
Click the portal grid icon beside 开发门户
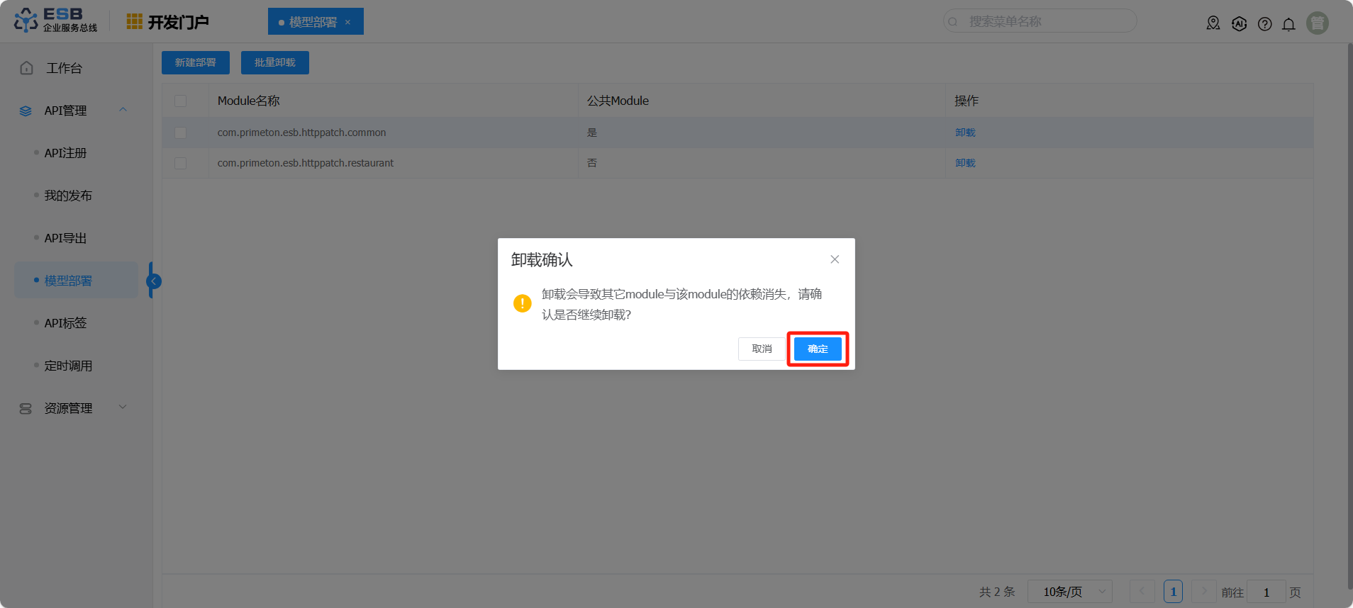(134, 22)
